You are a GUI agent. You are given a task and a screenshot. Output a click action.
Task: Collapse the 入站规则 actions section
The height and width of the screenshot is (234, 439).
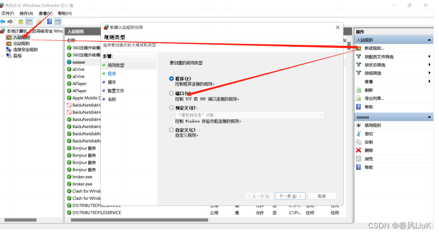[429, 40]
